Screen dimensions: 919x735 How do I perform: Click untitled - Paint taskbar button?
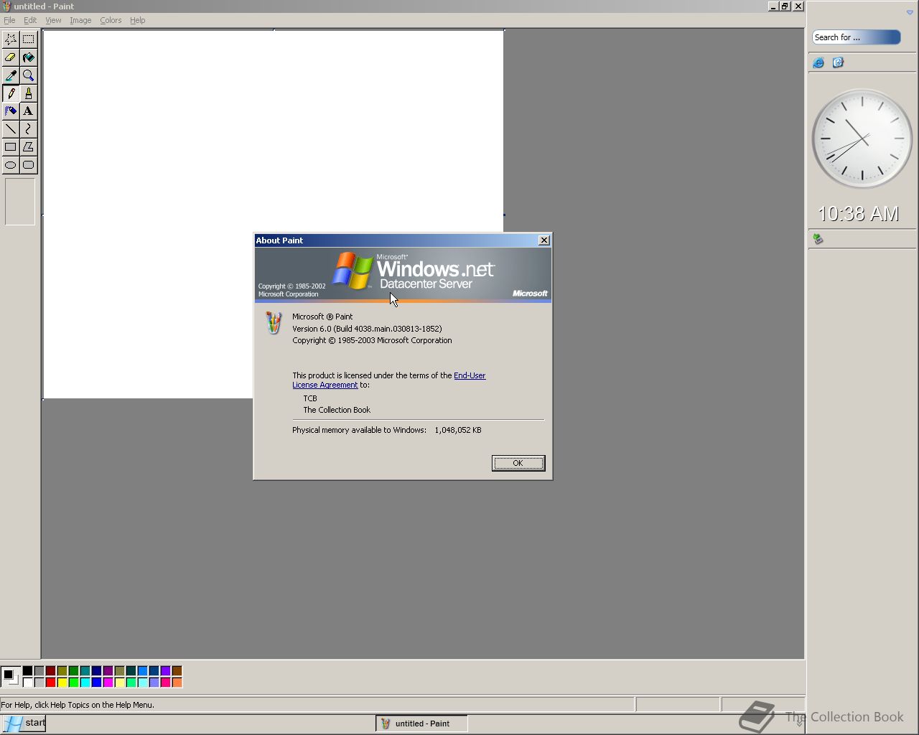point(421,724)
